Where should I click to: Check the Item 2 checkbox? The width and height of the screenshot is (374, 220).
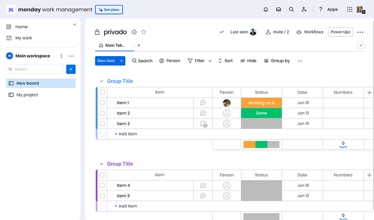pyautogui.click(x=102, y=113)
